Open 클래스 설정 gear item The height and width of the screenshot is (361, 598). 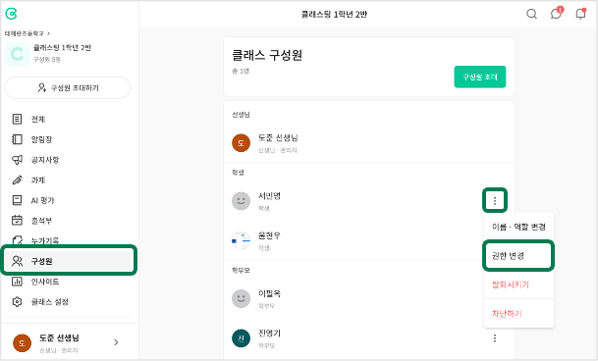pyautogui.click(x=40, y=302)
